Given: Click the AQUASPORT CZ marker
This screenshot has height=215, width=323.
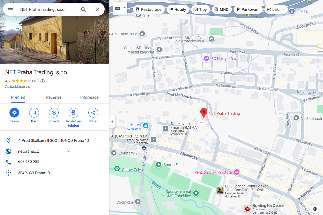Looking at the screenshot, I should pyautogui.click(x=154, y=139).
